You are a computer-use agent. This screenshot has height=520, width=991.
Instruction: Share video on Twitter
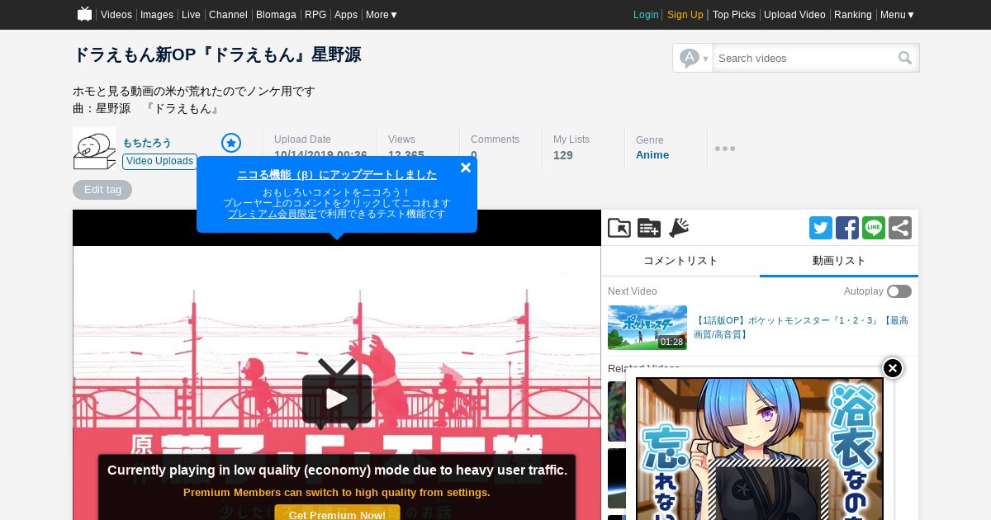(x=821, y=228)
